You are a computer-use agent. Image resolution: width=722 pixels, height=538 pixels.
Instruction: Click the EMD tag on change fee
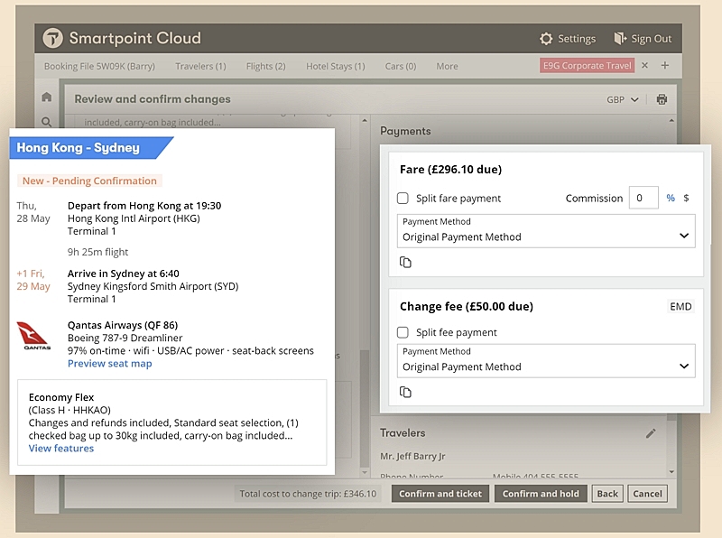click(680, 306)
